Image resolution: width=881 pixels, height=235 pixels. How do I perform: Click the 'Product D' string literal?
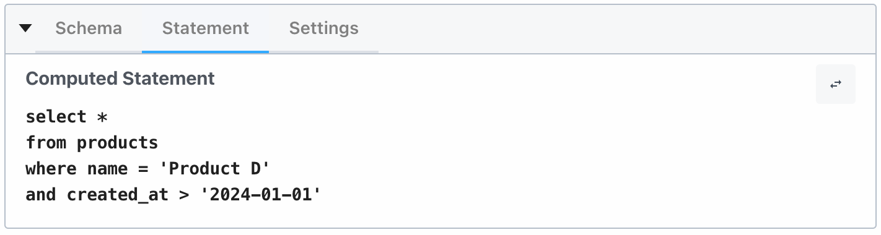coord(220,169)
